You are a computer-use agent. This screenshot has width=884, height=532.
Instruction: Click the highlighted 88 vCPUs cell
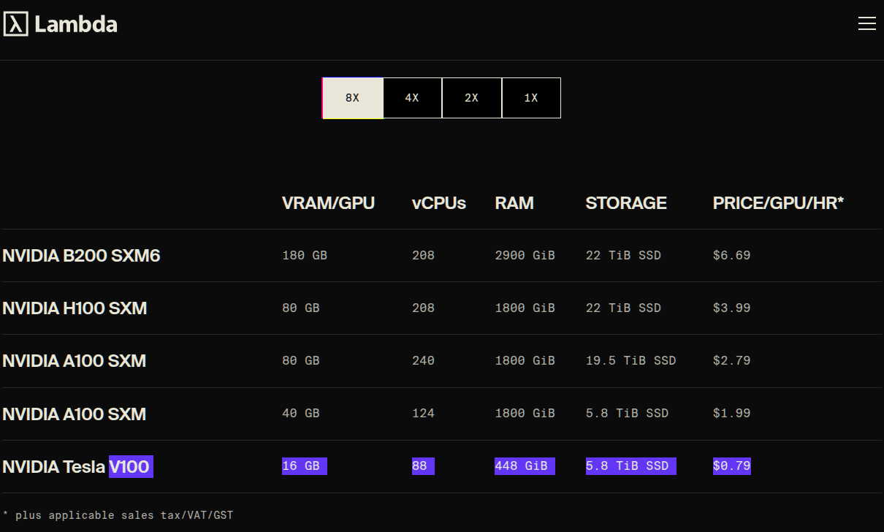tap(423, 465)
